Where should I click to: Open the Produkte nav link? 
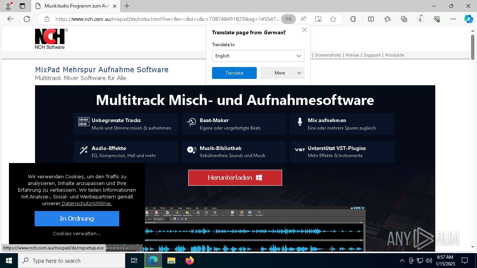pyautogui.click(x=395, y=55)
